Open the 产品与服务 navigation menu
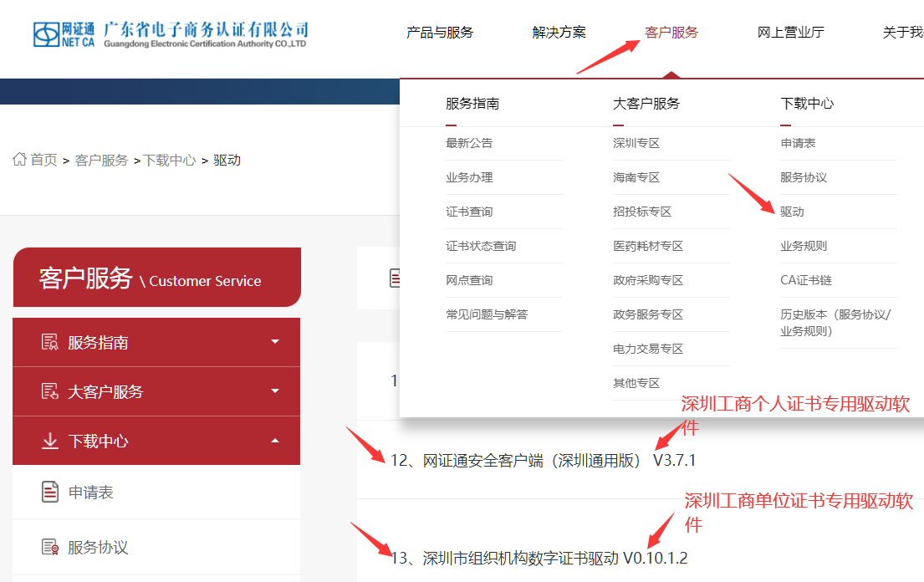 point(440,33)
